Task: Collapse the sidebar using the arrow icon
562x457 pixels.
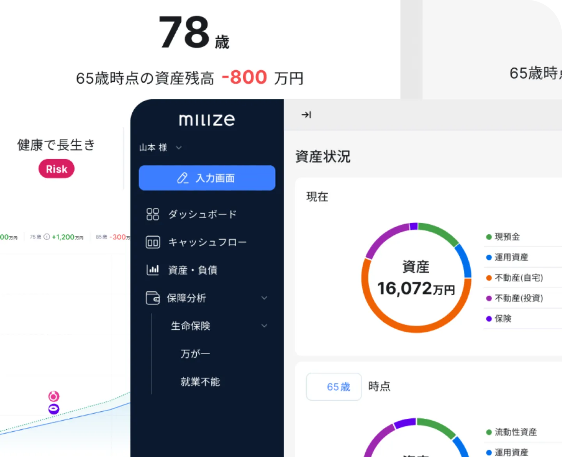Action: (x=306, y=114)
